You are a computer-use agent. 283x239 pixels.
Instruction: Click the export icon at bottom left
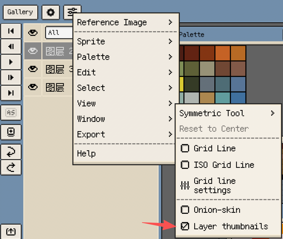11,231
